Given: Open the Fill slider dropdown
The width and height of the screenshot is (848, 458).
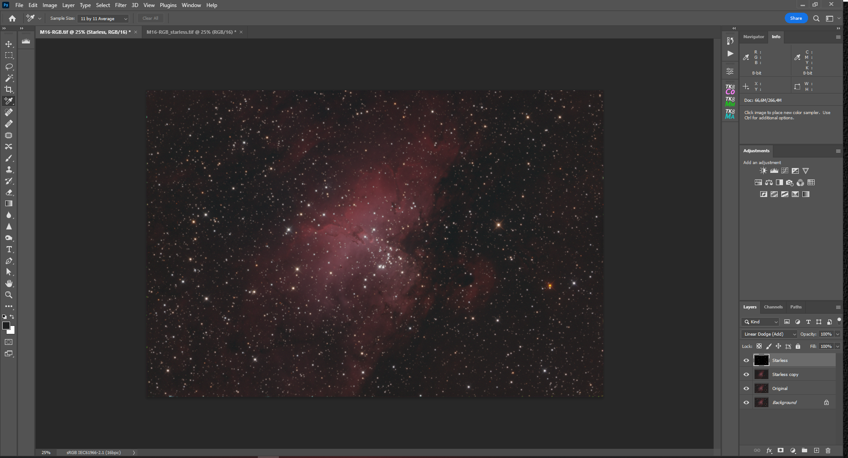Looking at the screenshot, I should tap(837, 347).
